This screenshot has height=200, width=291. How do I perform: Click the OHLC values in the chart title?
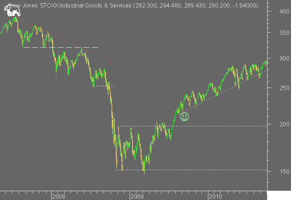tap(196, 6)
